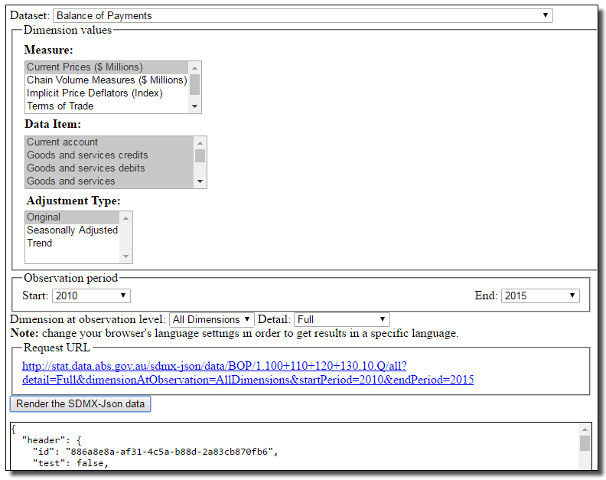Click Render the SDMX-Json data button
This screenshot has height=480, width=606.
click(80, 403)
